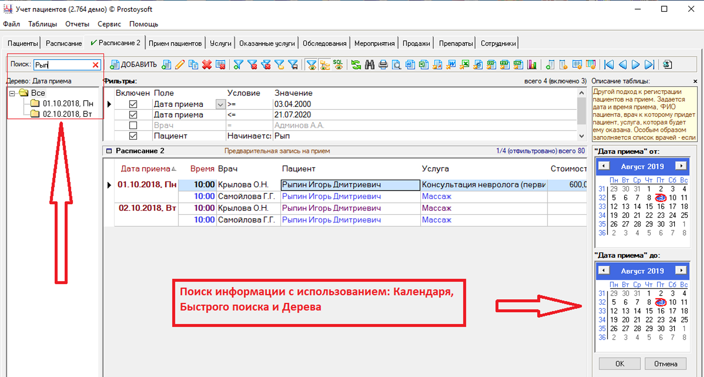Open the Дата приема field dropdown in filters

220,104
